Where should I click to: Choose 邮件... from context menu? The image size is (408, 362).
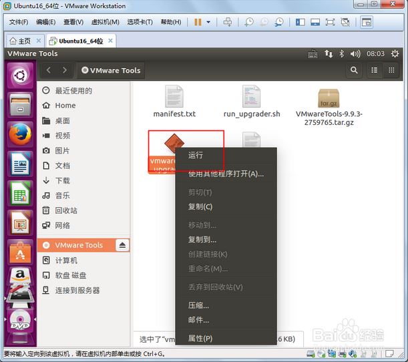(x=226, y=320)
